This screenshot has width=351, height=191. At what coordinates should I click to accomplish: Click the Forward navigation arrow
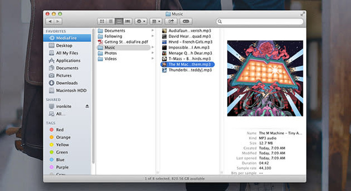point(58,21)
